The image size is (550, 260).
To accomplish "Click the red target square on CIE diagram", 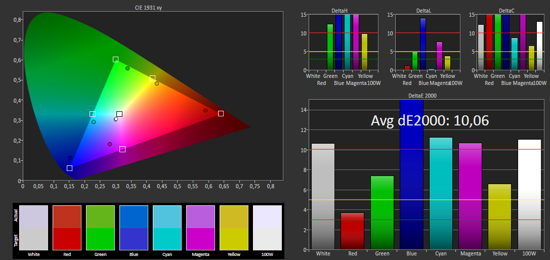I will 221,113.
